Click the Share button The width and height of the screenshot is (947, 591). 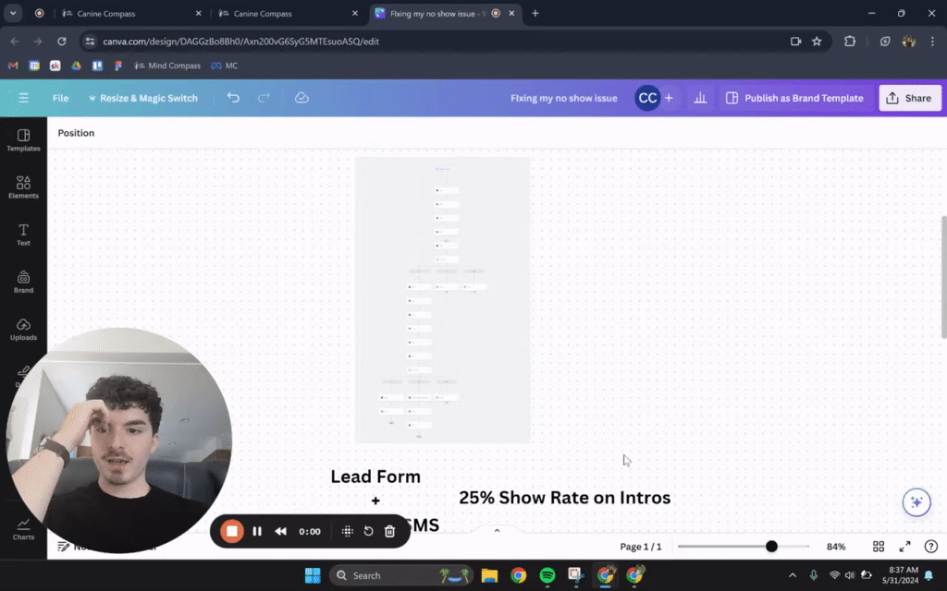click(909, 97)
